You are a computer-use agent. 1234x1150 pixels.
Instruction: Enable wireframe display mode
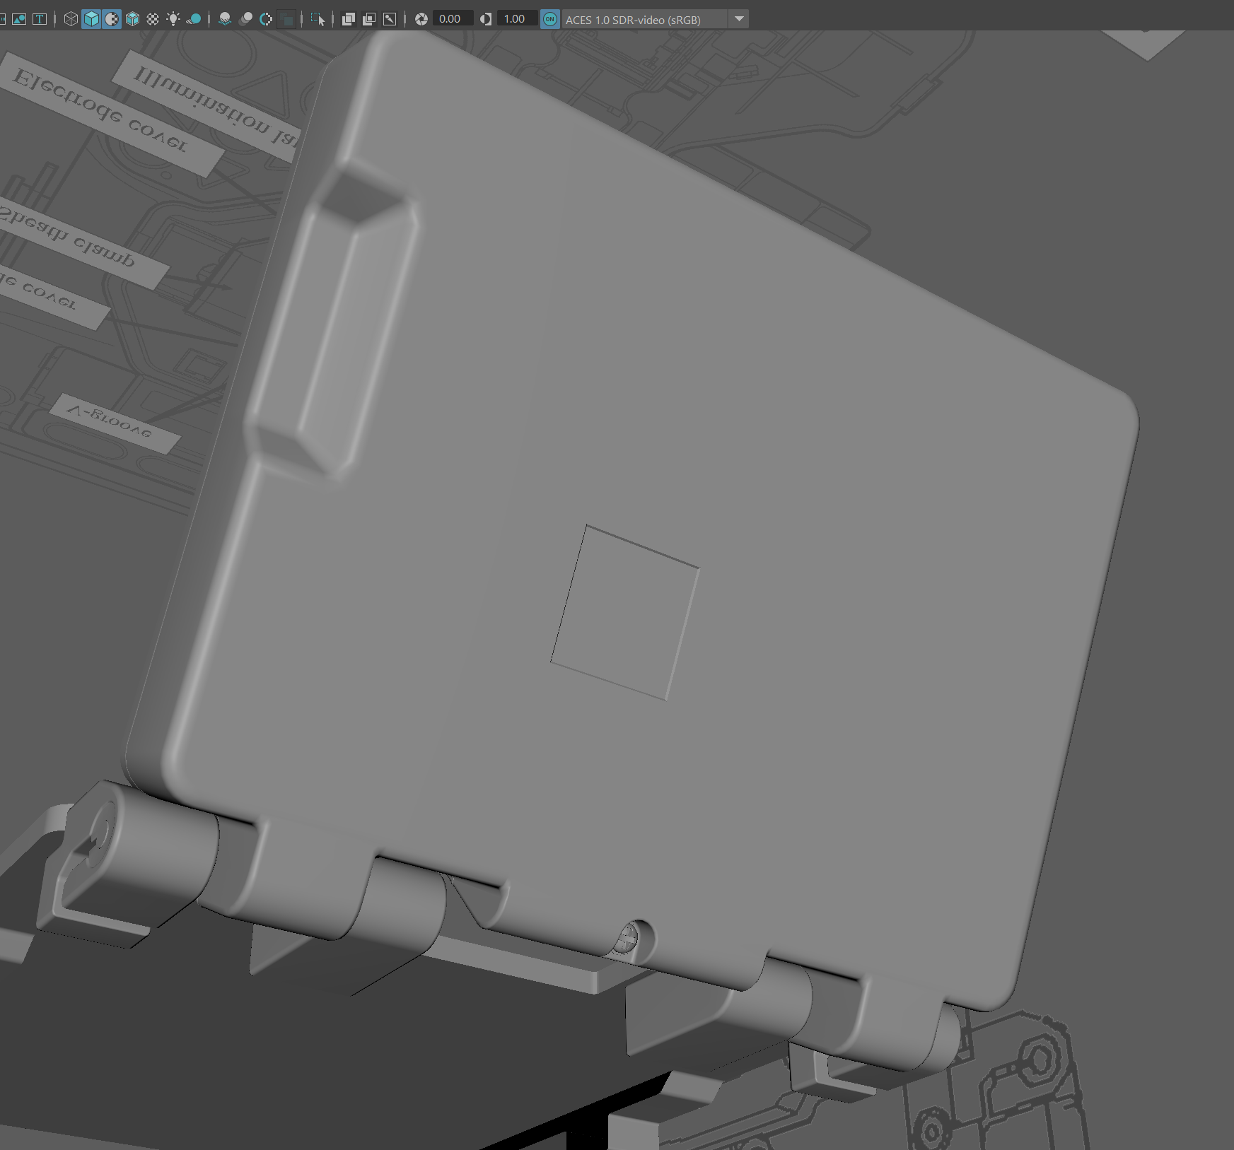point(71,19)
